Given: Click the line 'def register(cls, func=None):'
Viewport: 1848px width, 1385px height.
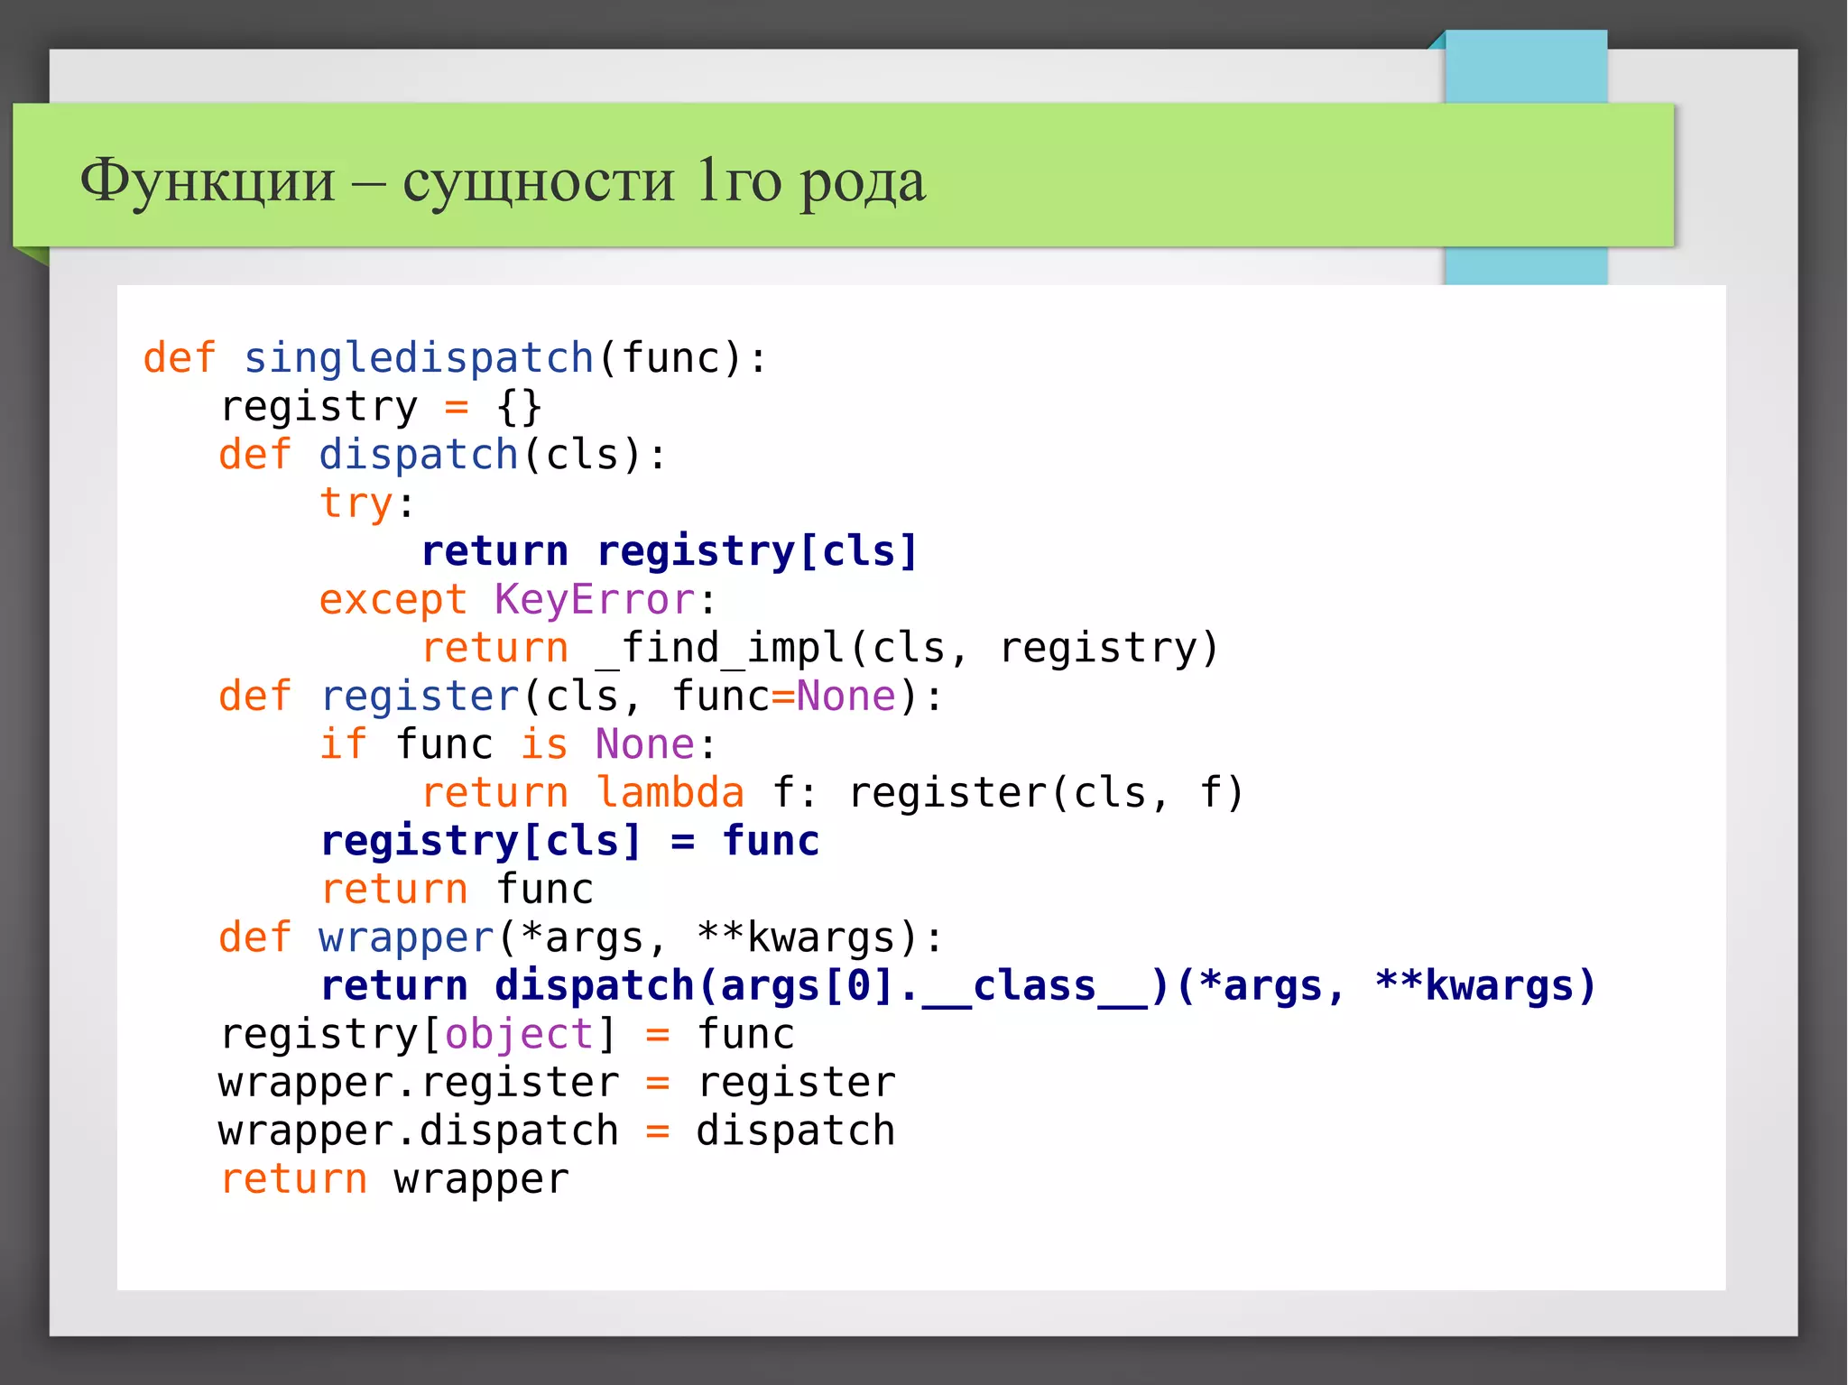Looking at the screenshot, I should [x=580, y=697].
